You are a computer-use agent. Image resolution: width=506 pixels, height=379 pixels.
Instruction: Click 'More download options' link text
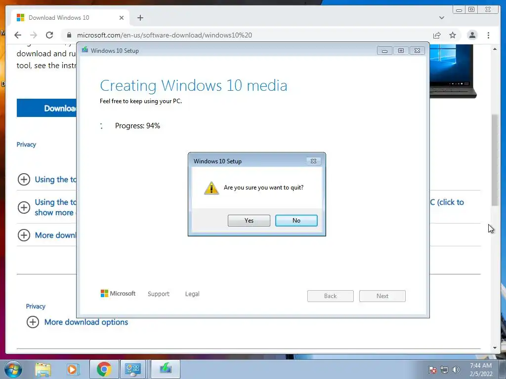[x=86, y=322]
